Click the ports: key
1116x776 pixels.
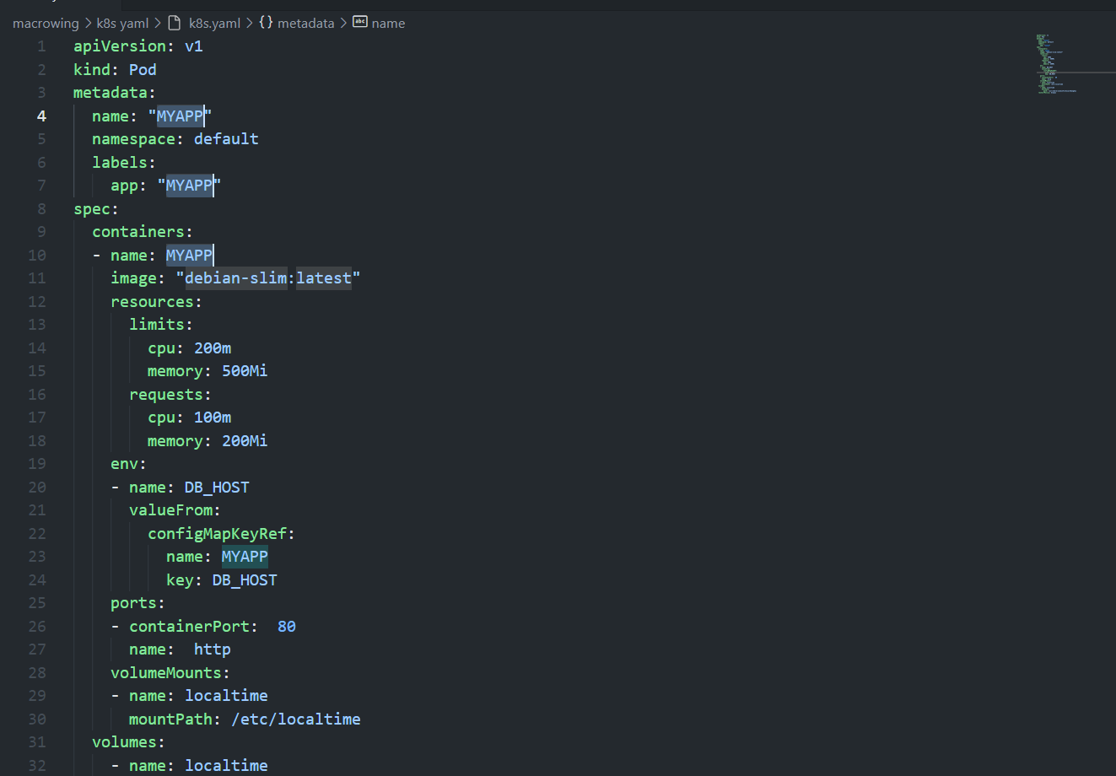coord(137,603)
